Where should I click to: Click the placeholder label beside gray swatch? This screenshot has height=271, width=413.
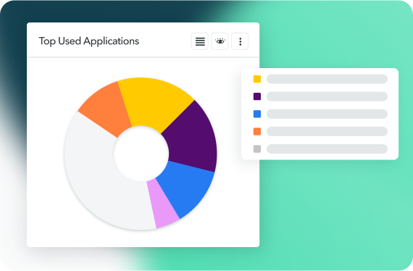(327, 149)
